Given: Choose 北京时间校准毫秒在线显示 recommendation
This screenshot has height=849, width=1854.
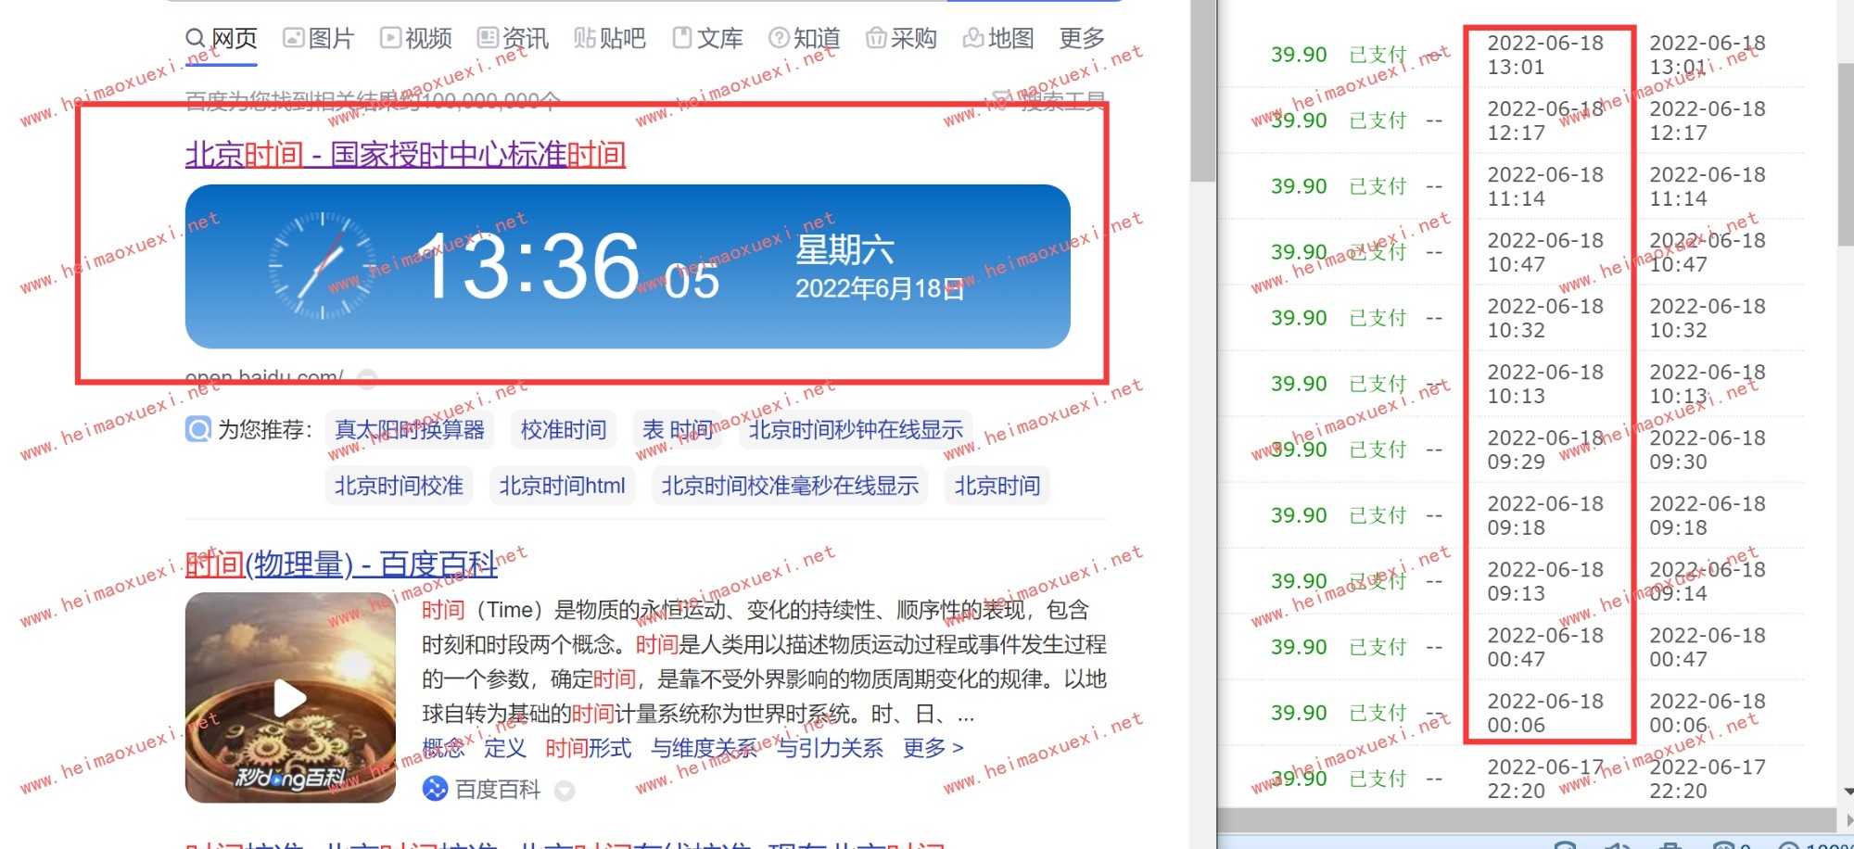Looking at the screenshot, I should pos(790,486).
